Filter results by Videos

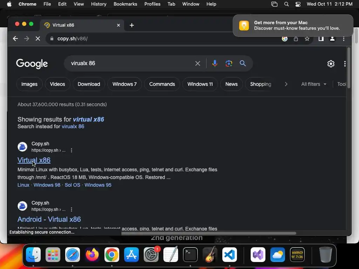(x=57, y=84)
